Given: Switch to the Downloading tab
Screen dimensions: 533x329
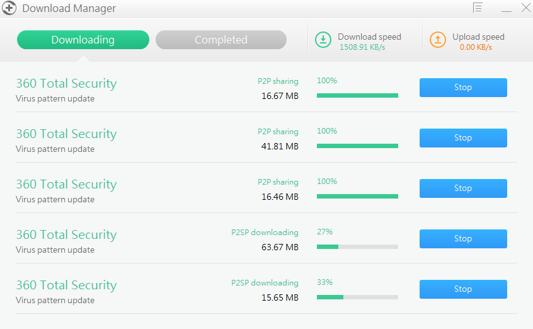Looking at the screenshot, I should (x=83, y=40).
